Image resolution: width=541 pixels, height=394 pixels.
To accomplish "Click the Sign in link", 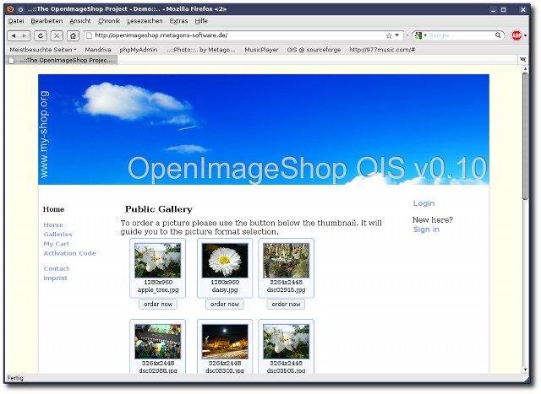I will tap(426, 229).
